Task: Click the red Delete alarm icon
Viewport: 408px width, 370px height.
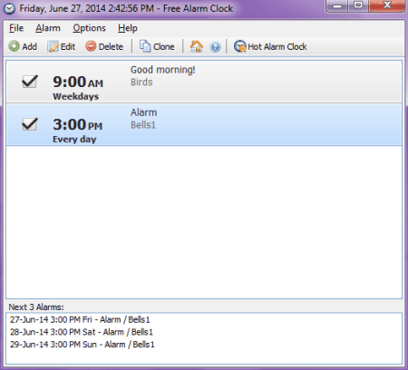Action: tap(91, 46)
